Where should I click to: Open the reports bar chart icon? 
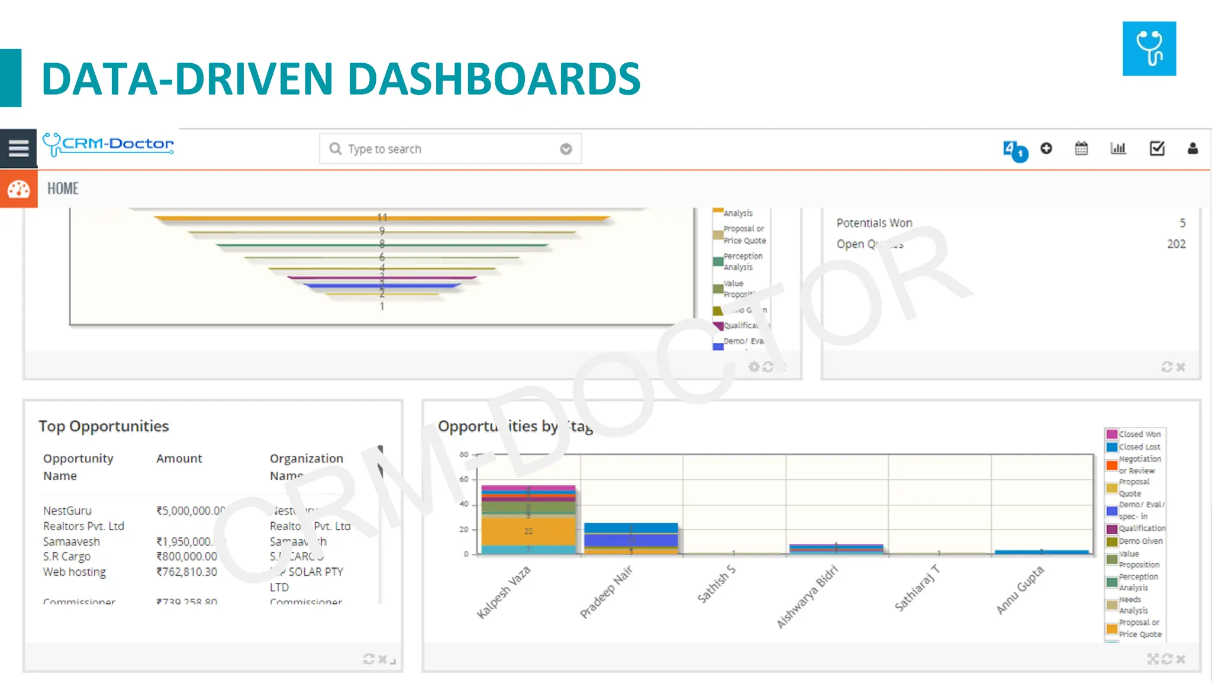[1118, 148]
